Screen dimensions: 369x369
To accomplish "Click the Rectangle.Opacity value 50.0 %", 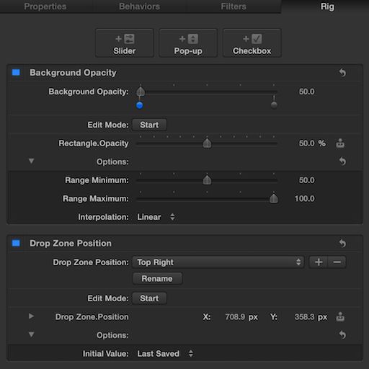I will pos(312,143).
